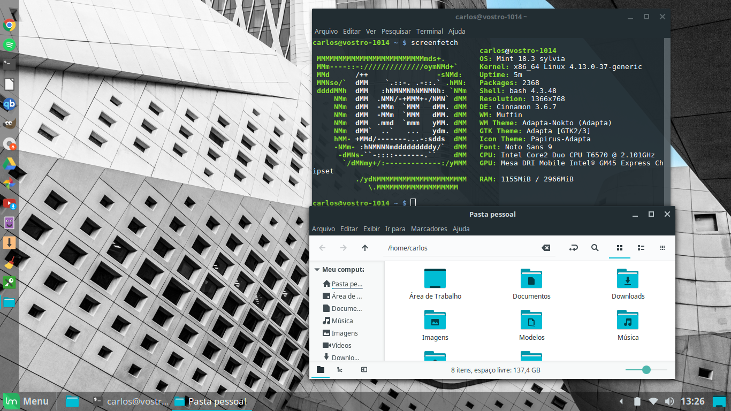Open the Downloads folder

(628, 284)
